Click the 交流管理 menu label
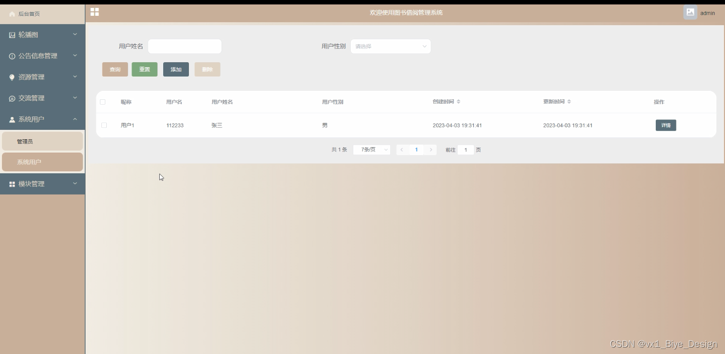Screen dimensions: 725x354 32,99
